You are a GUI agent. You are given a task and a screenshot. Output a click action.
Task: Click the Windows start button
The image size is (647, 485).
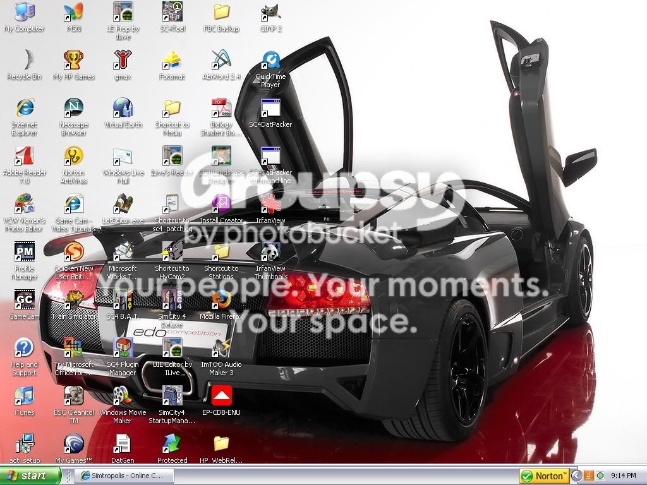[x=30, y=476]
